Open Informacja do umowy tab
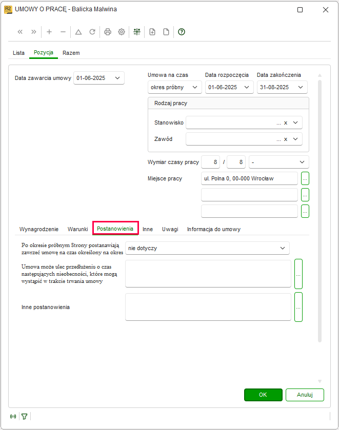The height and width of the screenshot is (430, 339). [214, 229]
